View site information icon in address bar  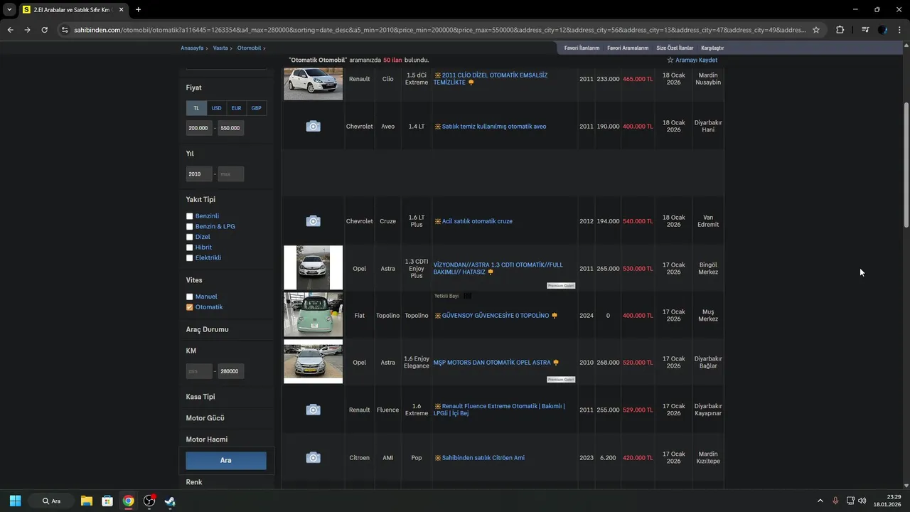point(65,30)
